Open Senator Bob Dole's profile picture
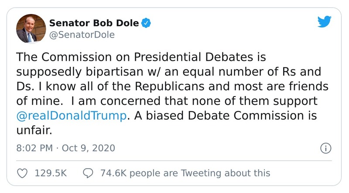 pos(31,28)
